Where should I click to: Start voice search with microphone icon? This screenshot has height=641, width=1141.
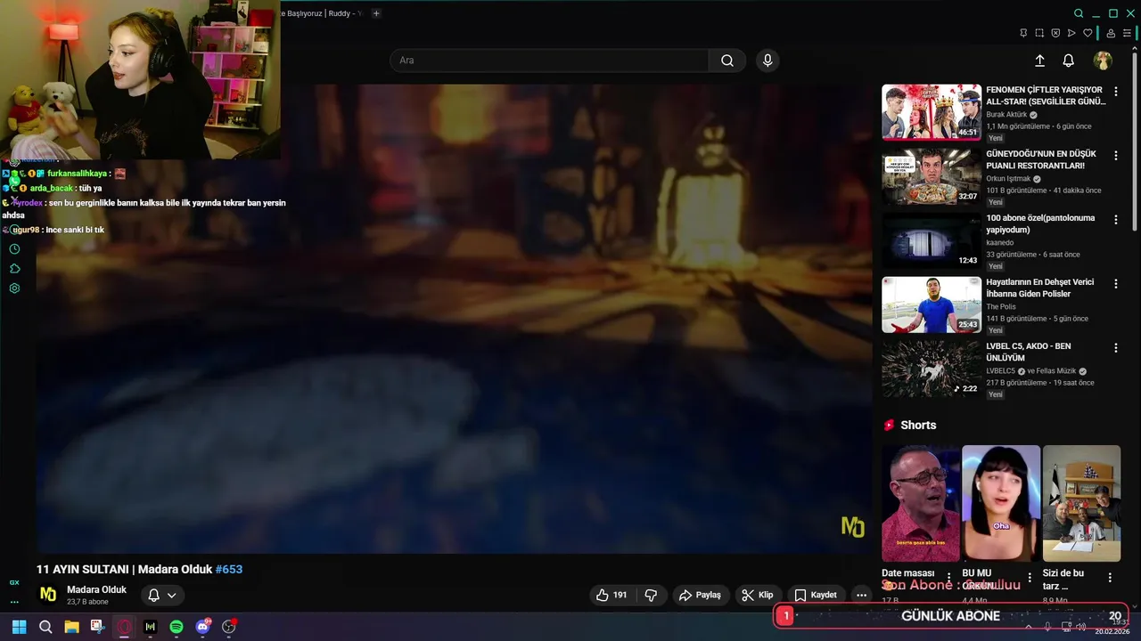pos(768,61)
